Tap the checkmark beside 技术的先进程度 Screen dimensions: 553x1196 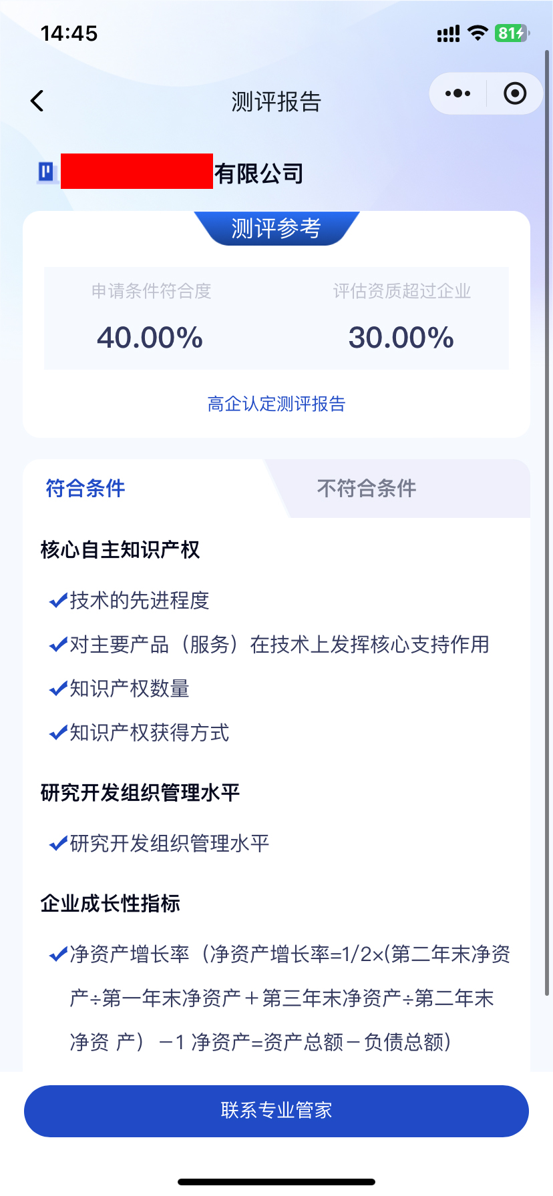coord(56,600)
